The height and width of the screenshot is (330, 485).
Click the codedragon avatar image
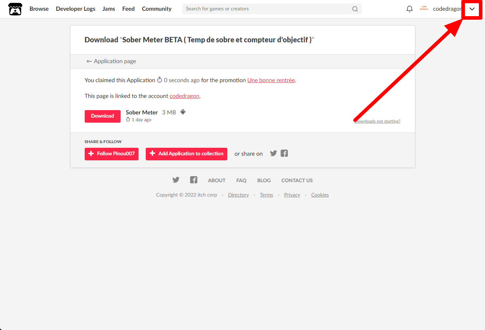point(424,9)
